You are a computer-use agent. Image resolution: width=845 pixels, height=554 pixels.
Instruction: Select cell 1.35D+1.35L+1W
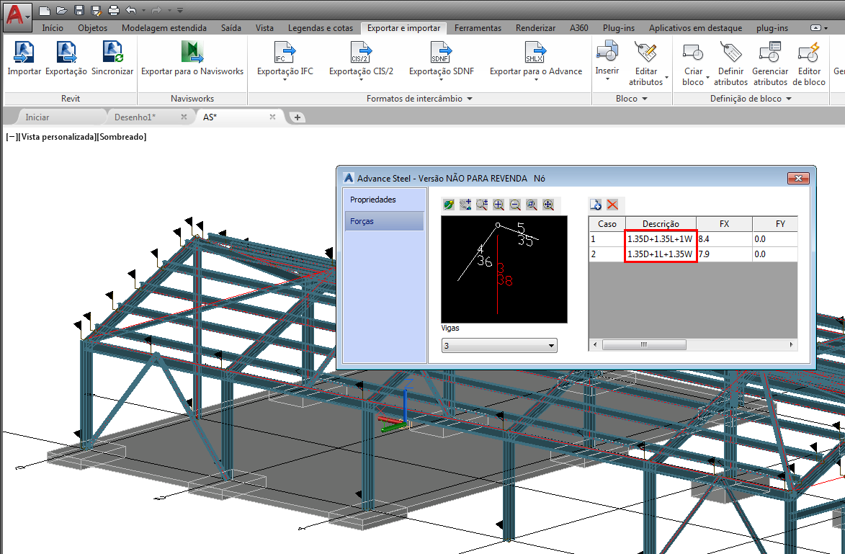tap(660, 238)
